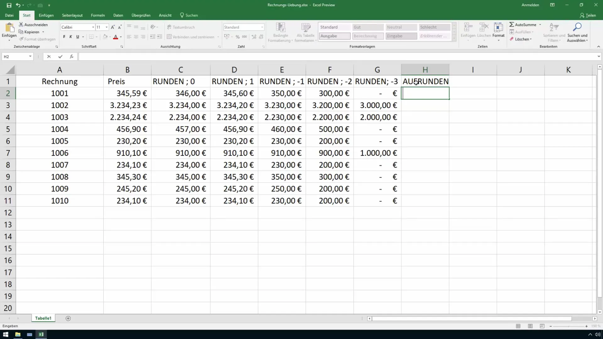The height and width of the screenshot is (339, 603).
Task: Align cell content to top
Action: tap(129, 27)
